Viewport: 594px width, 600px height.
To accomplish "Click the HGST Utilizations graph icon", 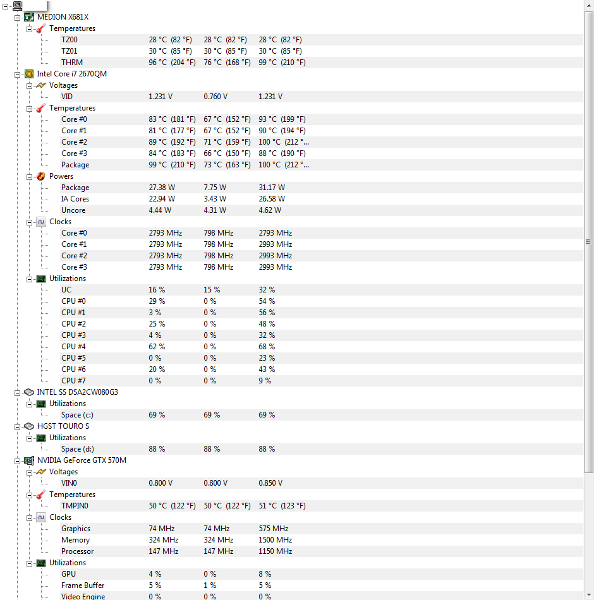I will pyautogui.click(x=41, y=438).
